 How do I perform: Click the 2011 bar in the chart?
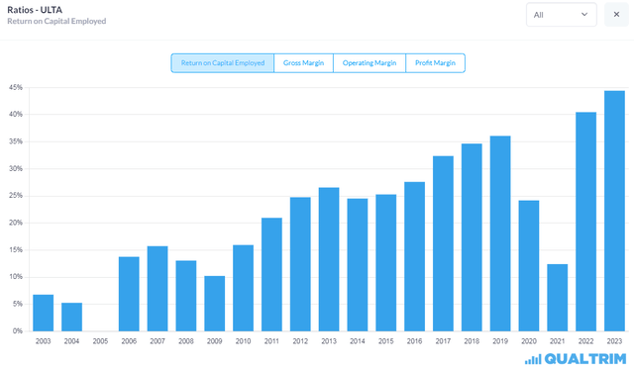271,275
